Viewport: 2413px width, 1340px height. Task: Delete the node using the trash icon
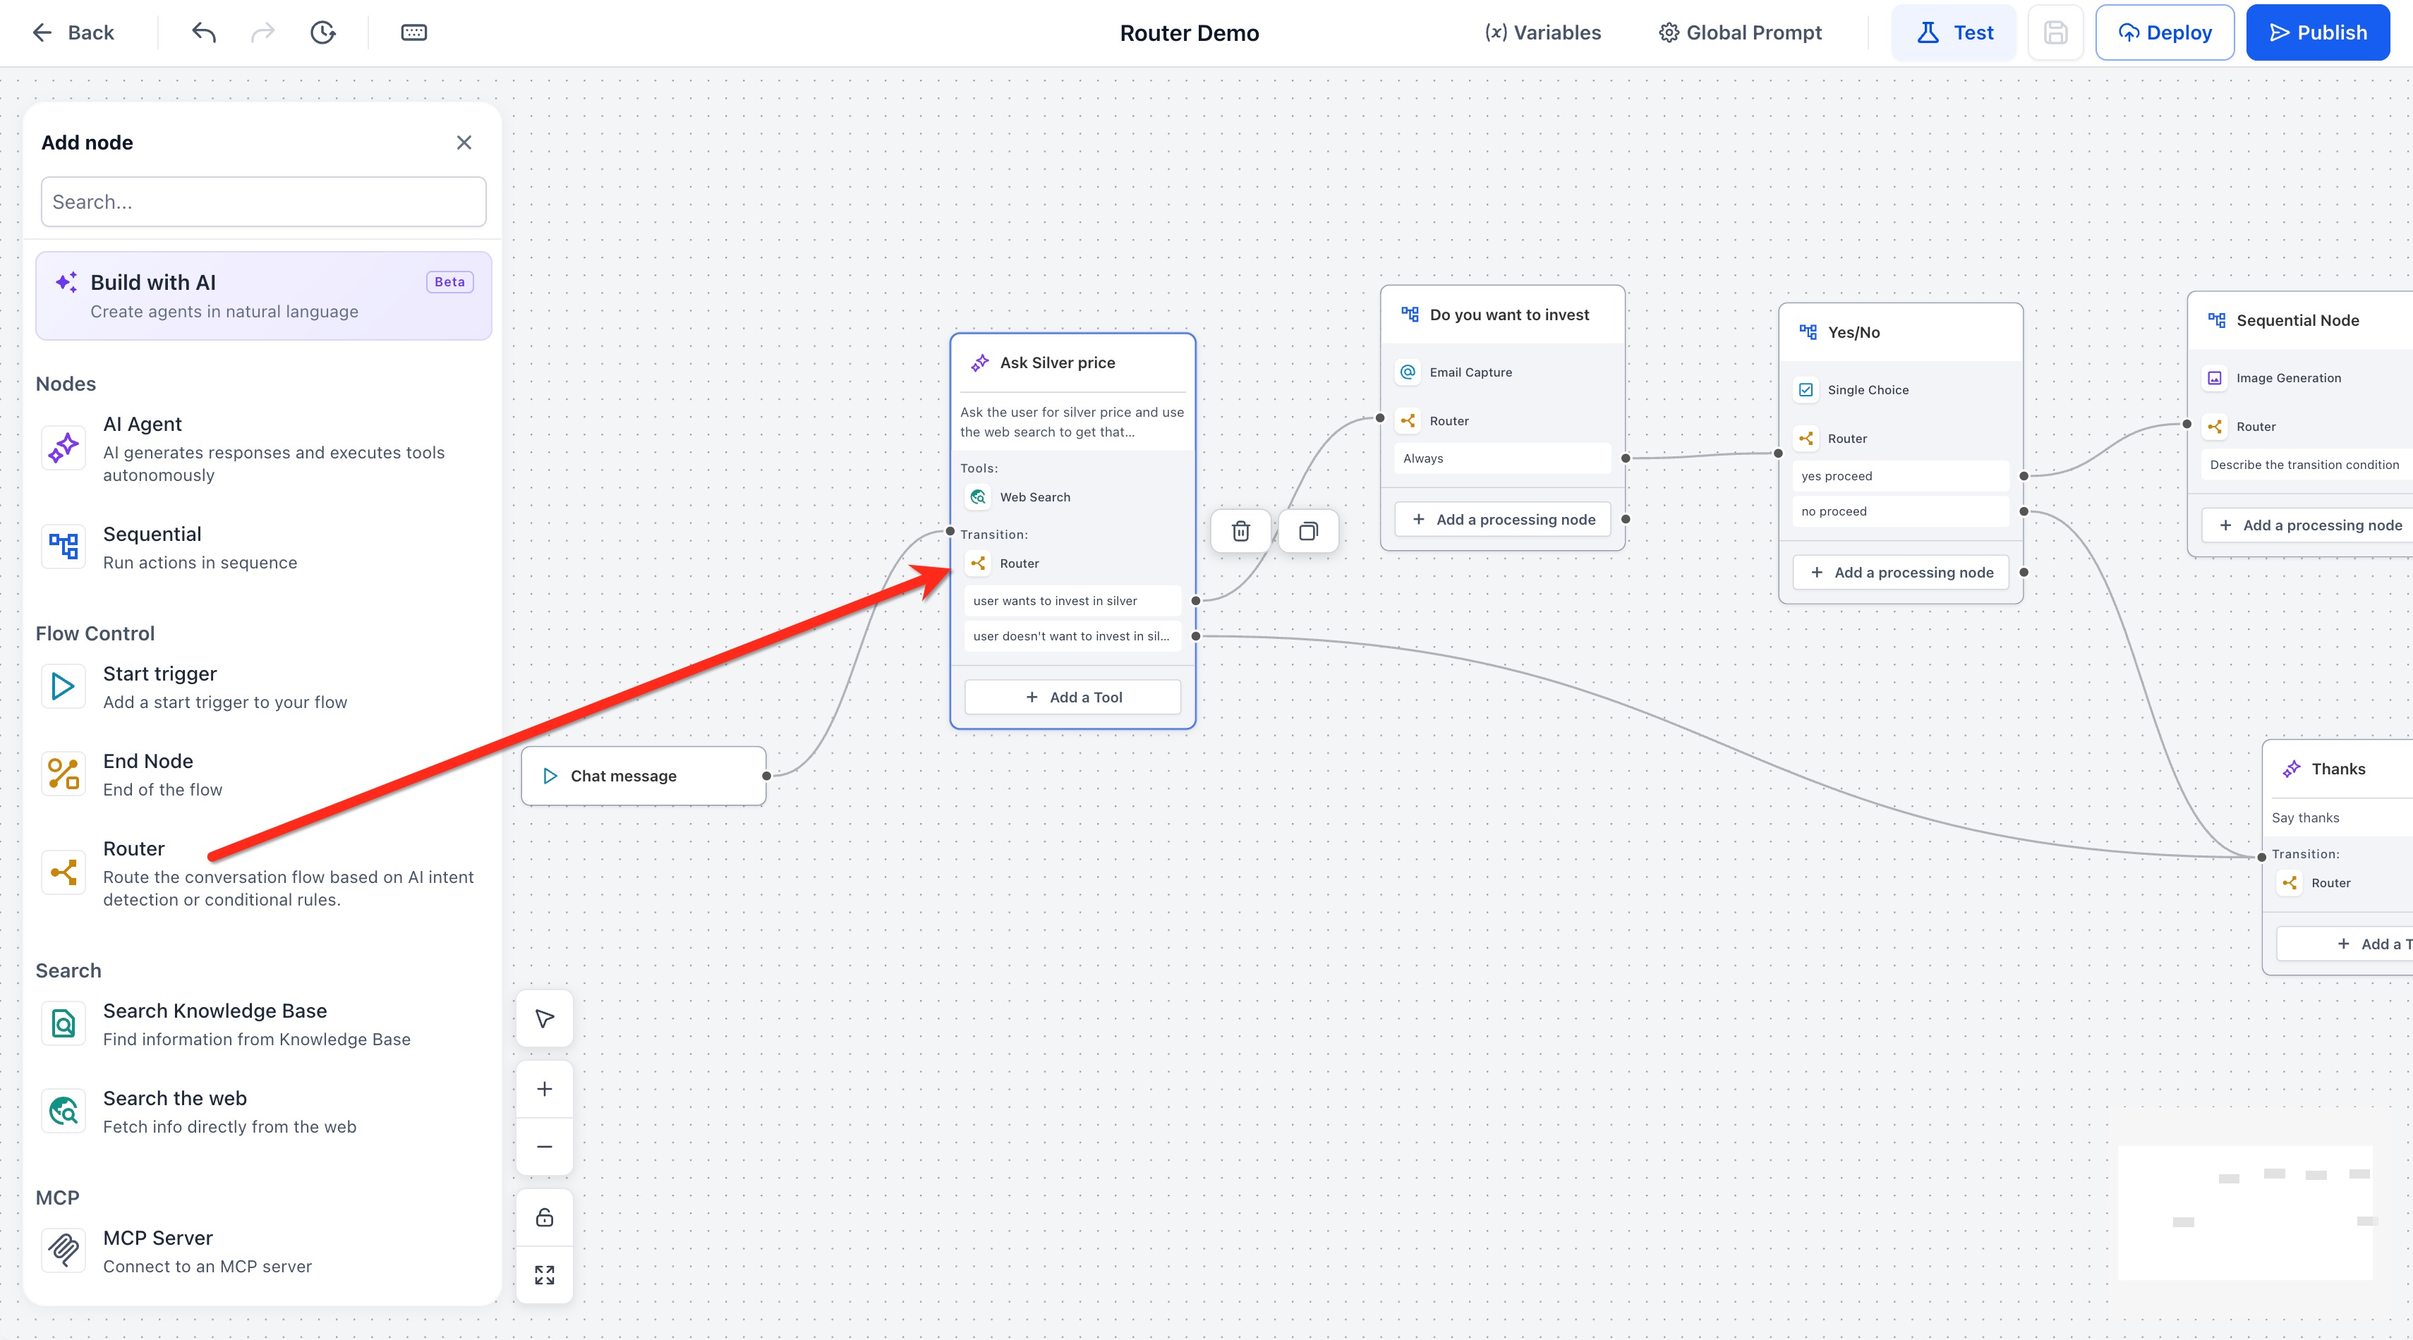click(1241, 531)
